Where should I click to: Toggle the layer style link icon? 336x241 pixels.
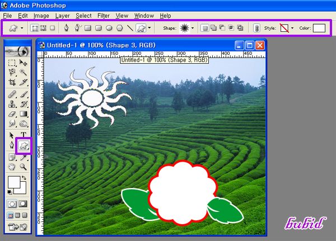click(x=256, y=28)
